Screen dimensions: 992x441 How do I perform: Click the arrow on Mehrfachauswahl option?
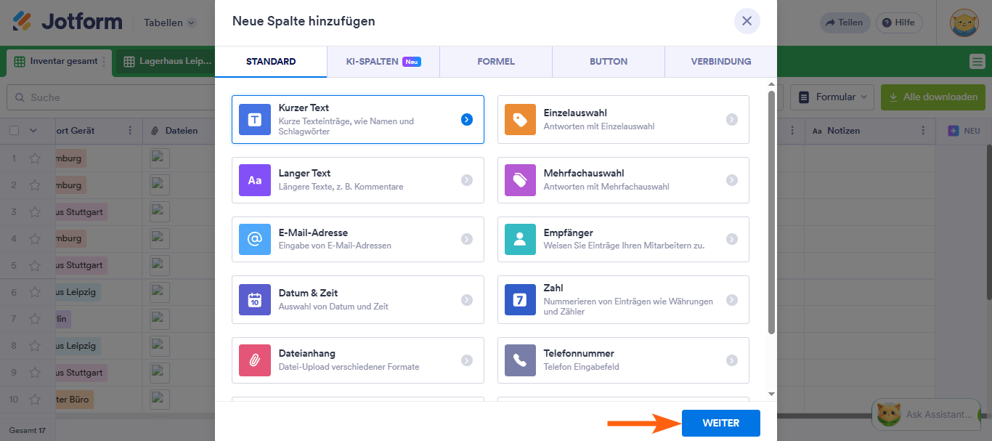click(x=732, y=180)
